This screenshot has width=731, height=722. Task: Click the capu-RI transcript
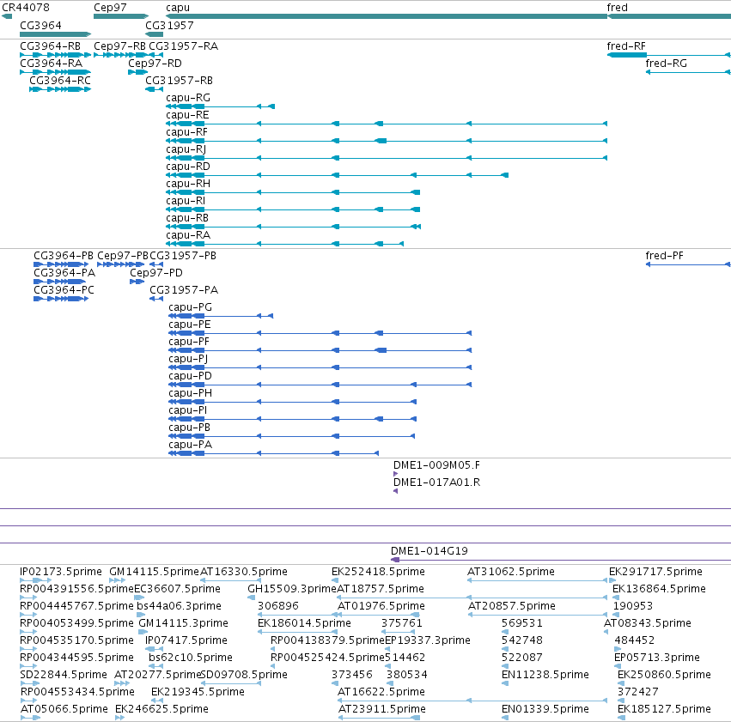293,209
